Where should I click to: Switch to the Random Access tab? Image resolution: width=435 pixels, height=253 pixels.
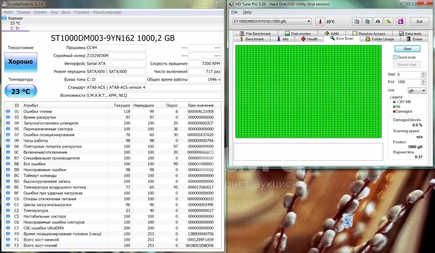click(369, 34)
